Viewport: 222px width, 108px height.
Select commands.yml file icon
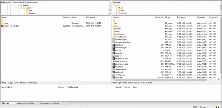coord(113,48)
